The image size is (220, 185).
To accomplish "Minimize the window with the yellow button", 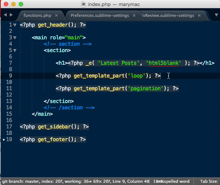I will [13, 4].
